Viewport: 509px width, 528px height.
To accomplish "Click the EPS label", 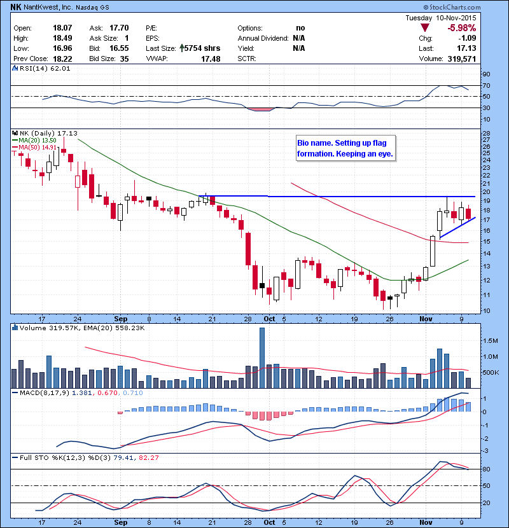I will coord(153,38).
